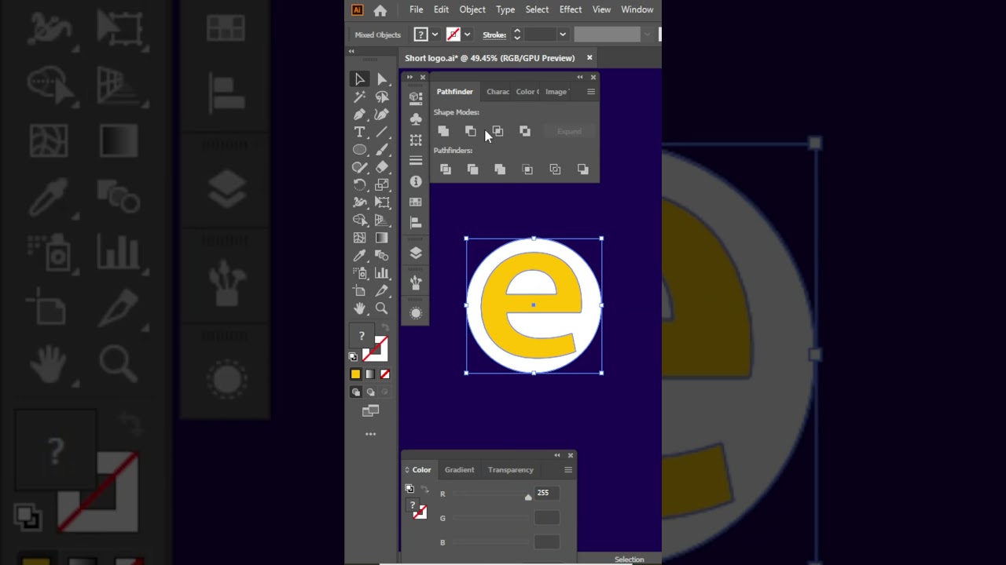Screen dimensions: 1006x565
Task: Select the Eraser tool
Action: [382, 167]
